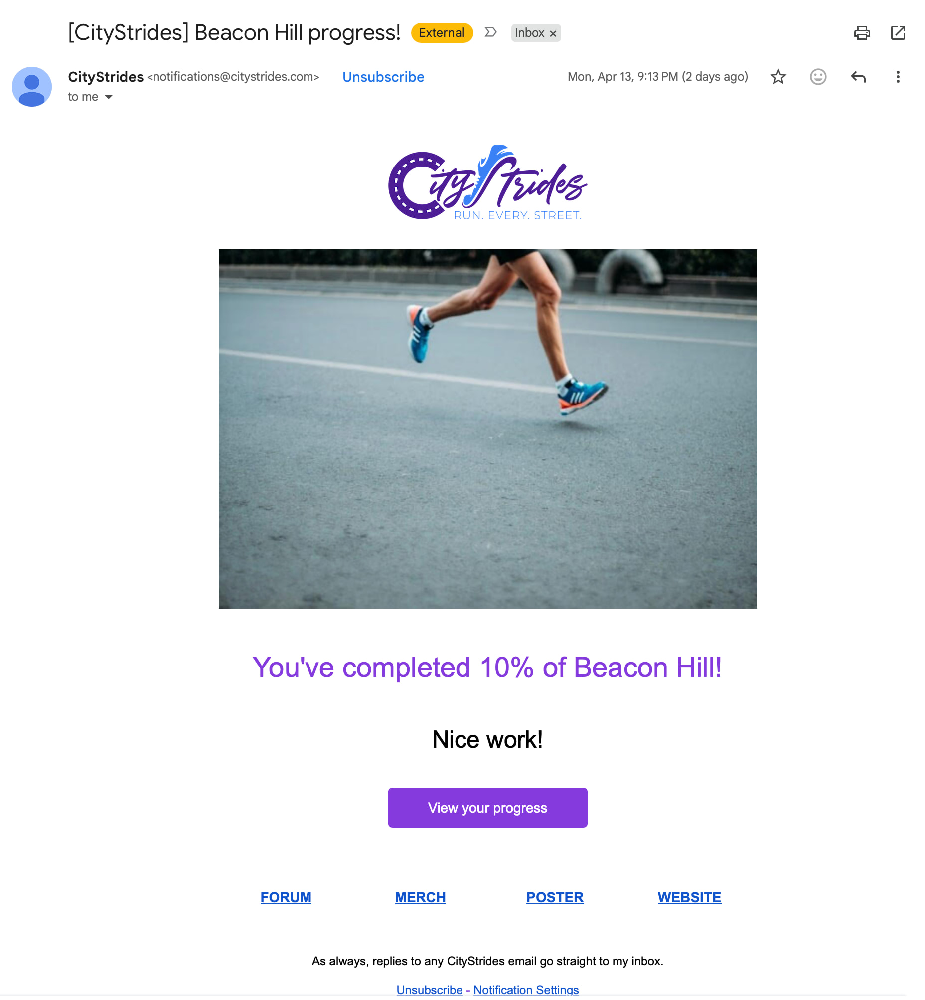Open the POSTER link
The width and height of the screenshot is (925, 1000).
coord(555,897)
